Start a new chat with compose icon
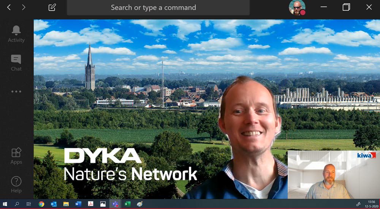The height and width of the screenshot is (209, 380). tap(52, 7)
